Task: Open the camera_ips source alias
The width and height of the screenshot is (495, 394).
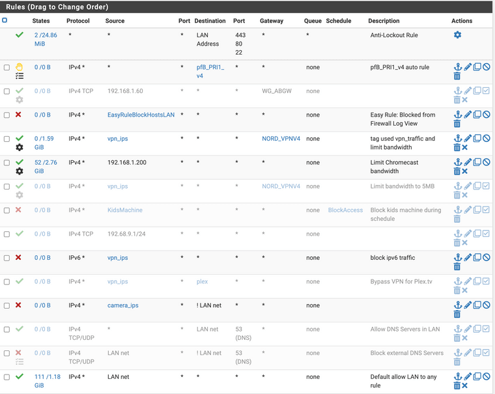Action: click(x=123, y=305)
